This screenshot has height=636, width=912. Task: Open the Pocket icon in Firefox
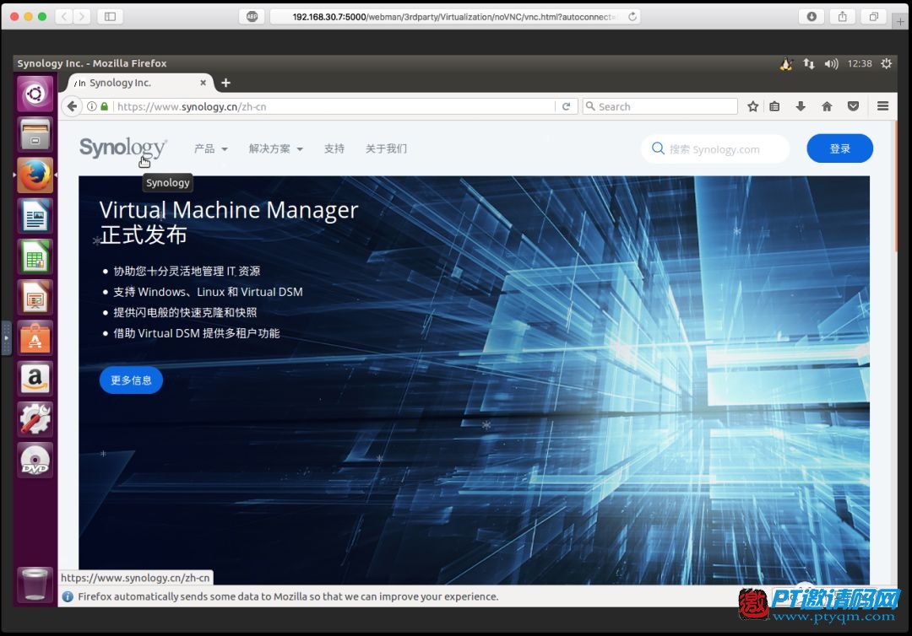pyautogui.click(x=853, y=106)
